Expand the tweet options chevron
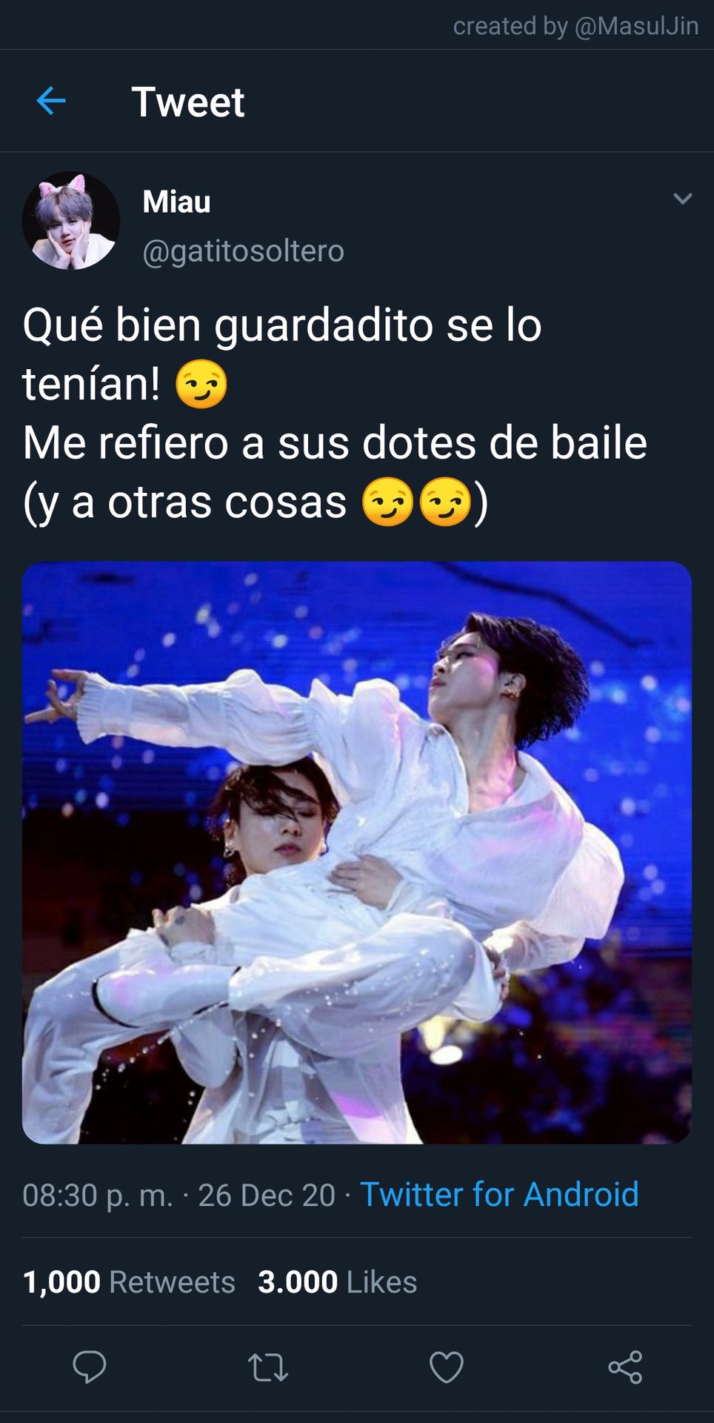The image size is (714, 1423). point(683,199)
